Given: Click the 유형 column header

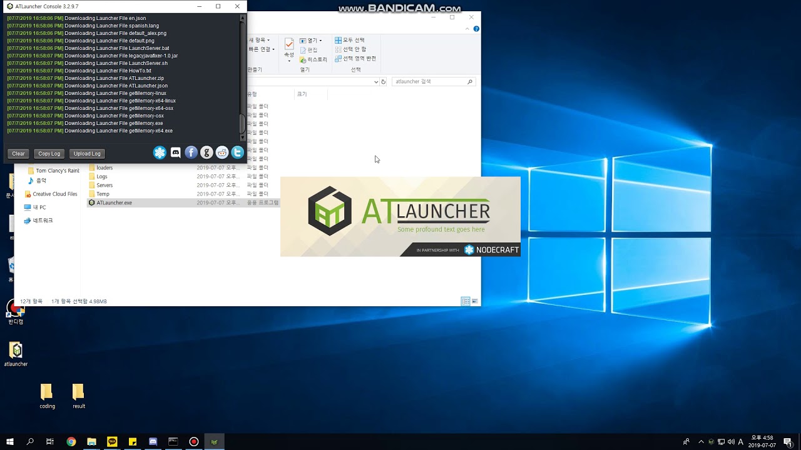Looking at the screenshot, I should (x=252, y=94).
